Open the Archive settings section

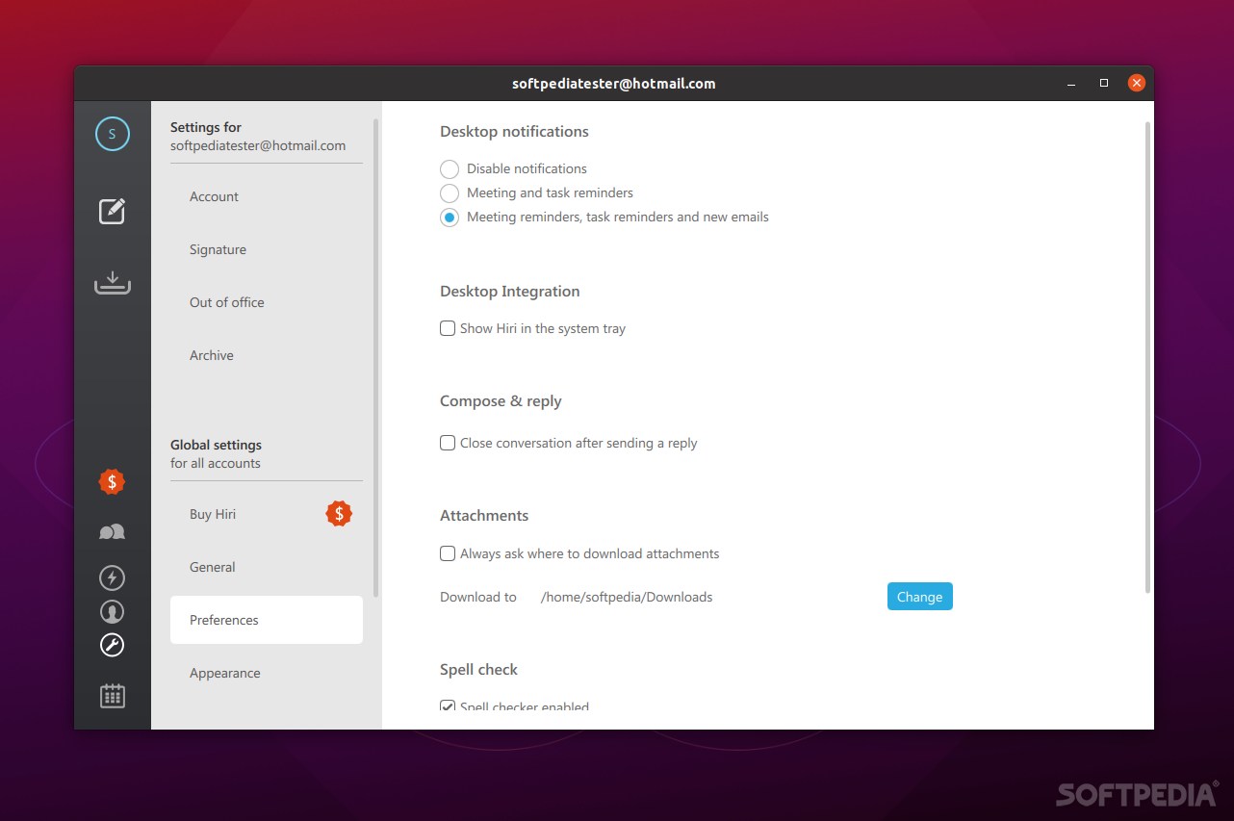click(267, 355)
